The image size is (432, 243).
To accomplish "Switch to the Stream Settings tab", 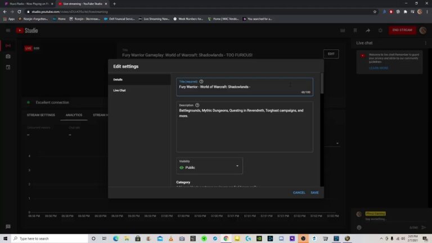I will pos(40,115).
